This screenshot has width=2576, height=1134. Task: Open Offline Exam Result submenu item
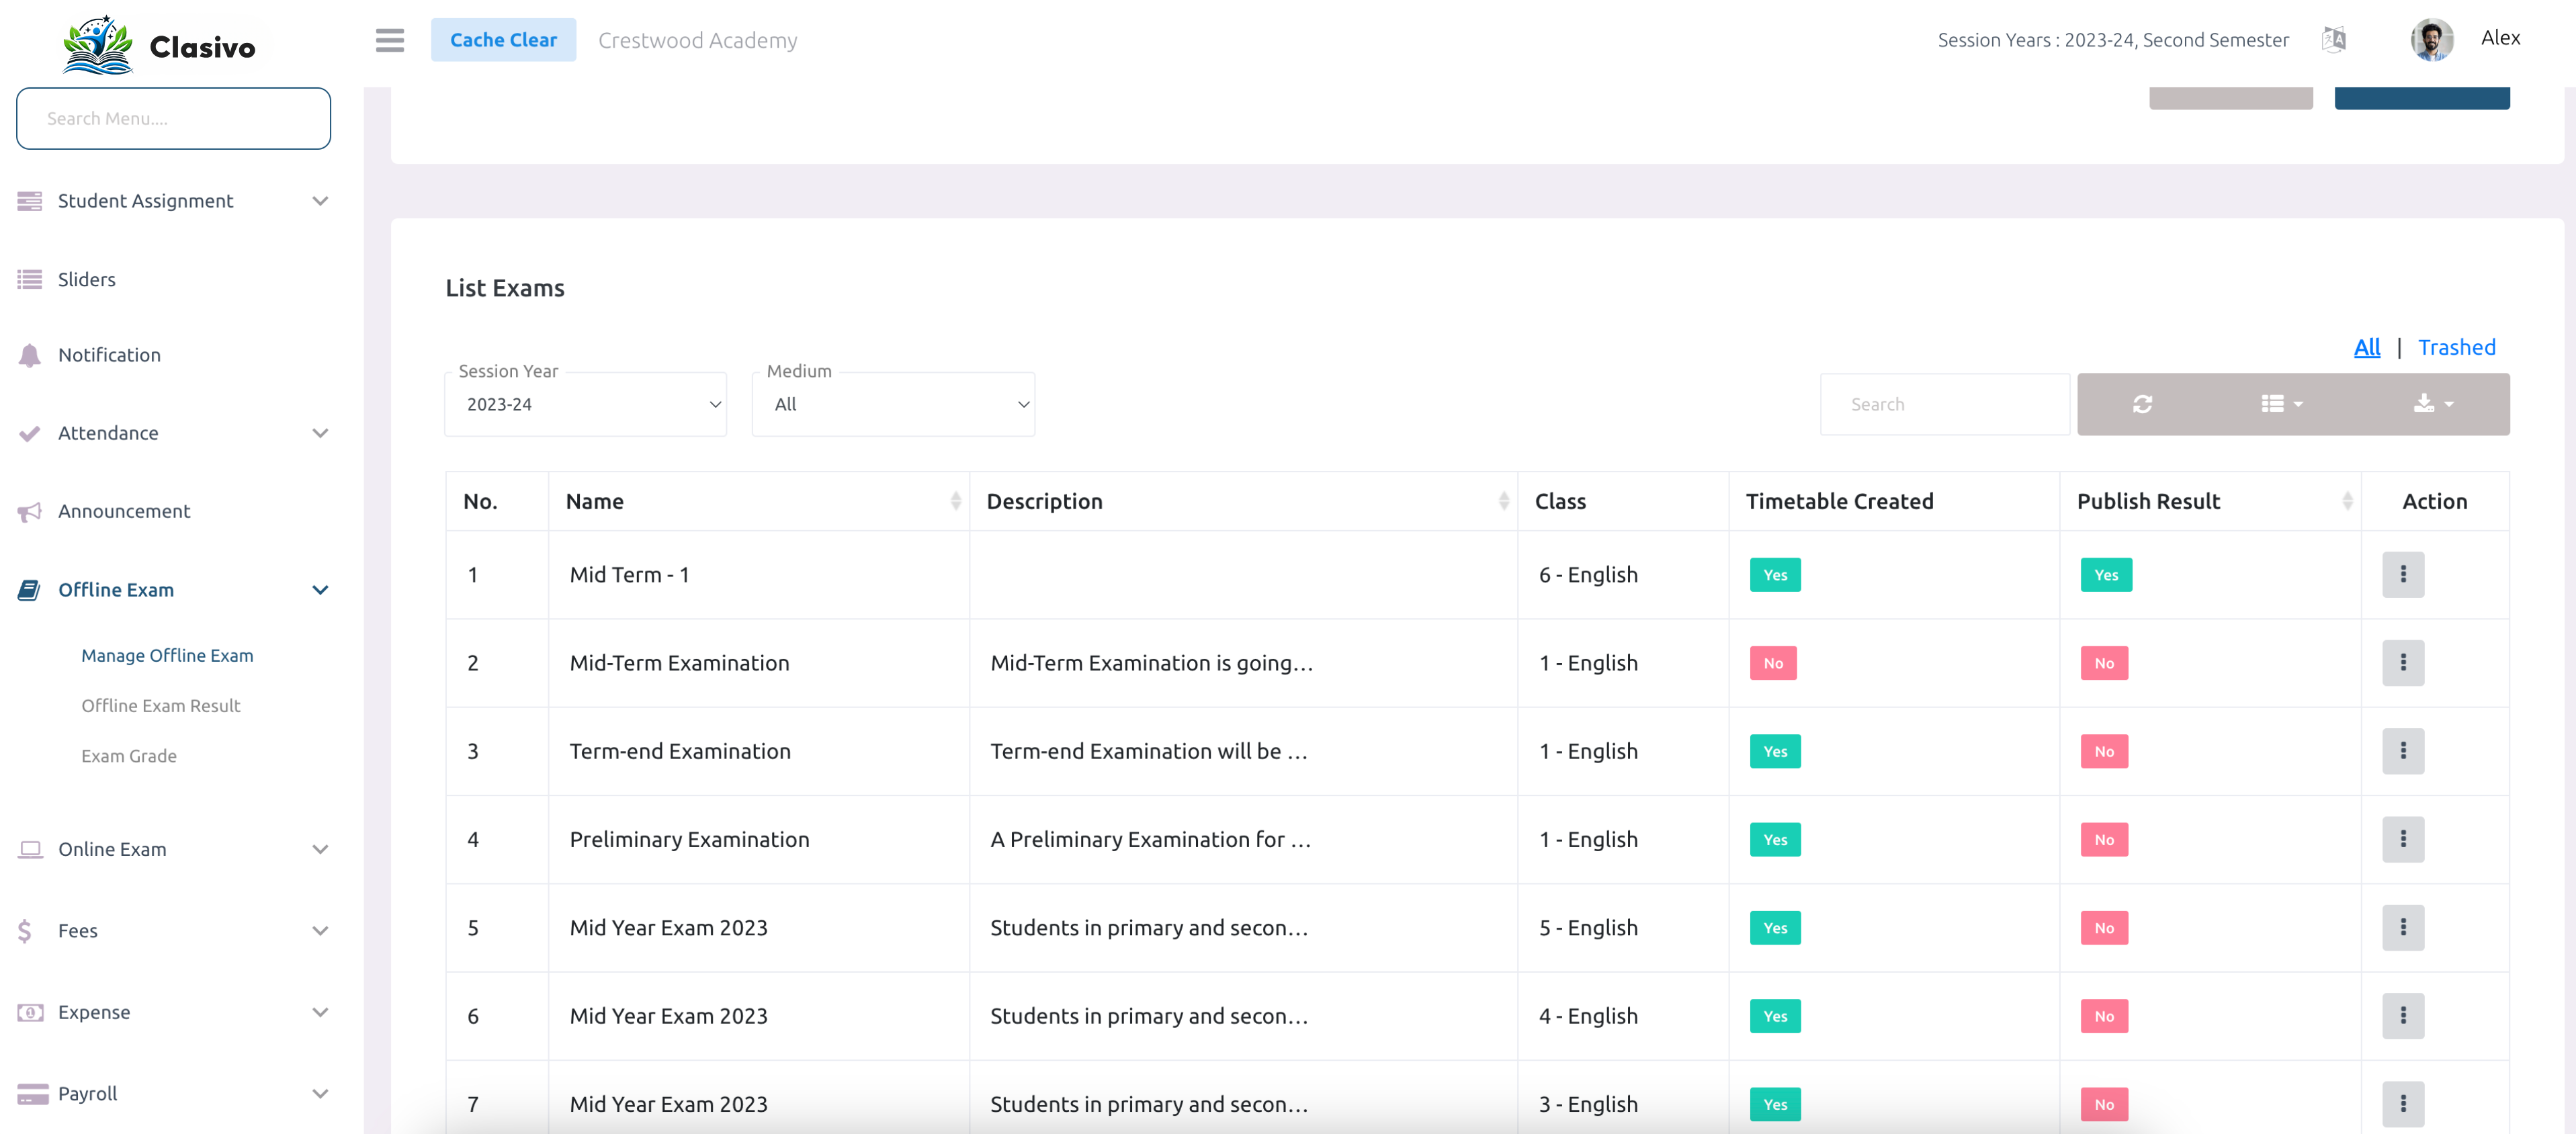(x=161, y=706)
